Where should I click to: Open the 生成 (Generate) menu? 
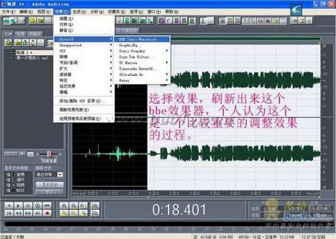pyautogui.click(x=80, y=12)
